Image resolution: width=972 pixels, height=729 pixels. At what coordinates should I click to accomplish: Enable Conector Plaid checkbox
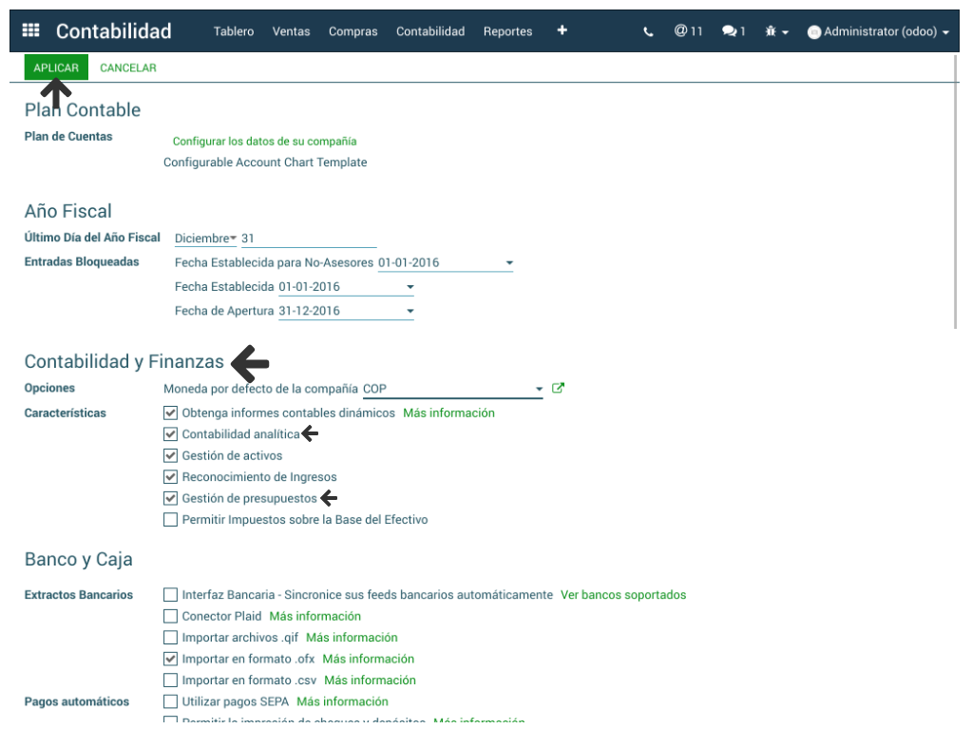[x=171, y=616]
